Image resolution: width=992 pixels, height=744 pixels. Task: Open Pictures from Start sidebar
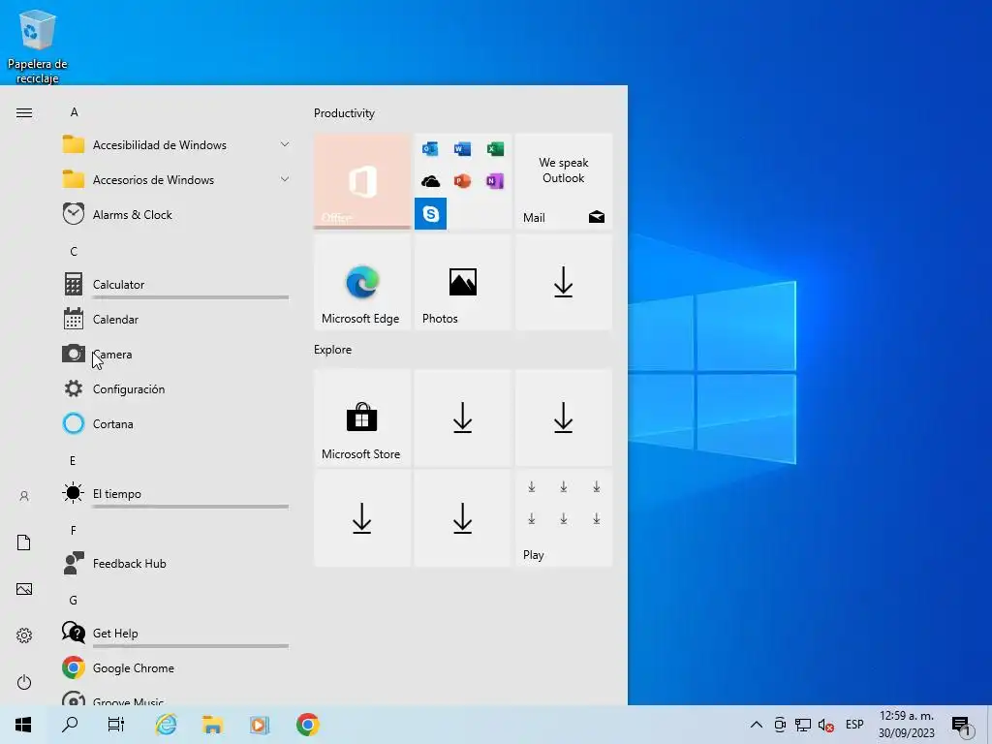point(24,589)
